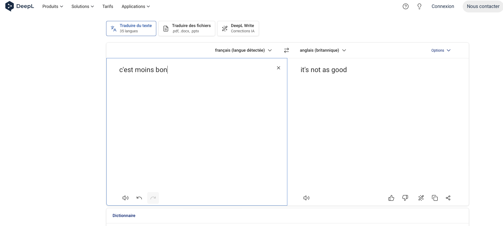Click inside the source text input area
This screenshot has width=503, height=226.
196,127
